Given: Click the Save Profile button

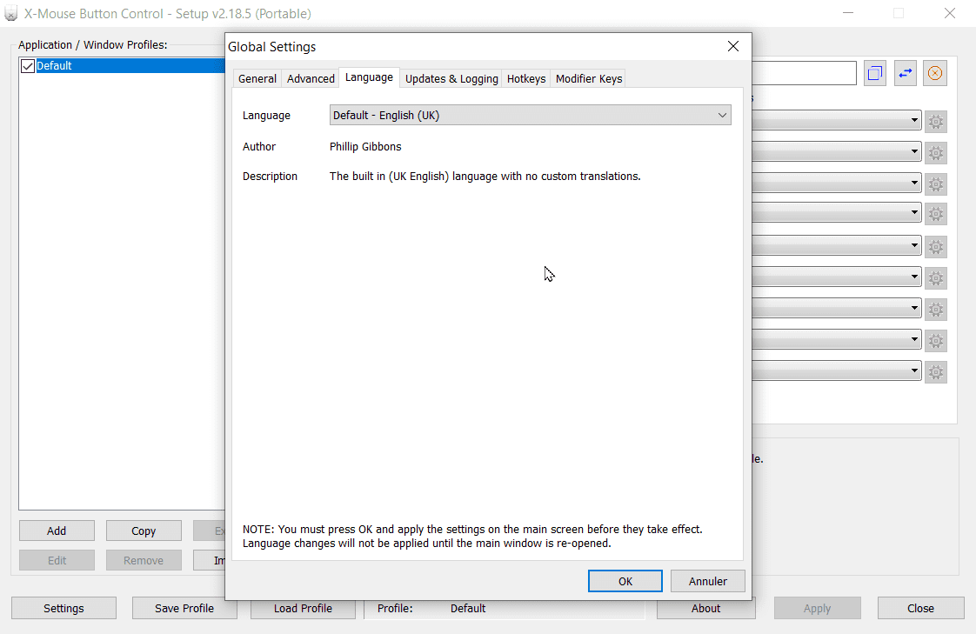Looking at the screenshot, I should click(184, 608).
